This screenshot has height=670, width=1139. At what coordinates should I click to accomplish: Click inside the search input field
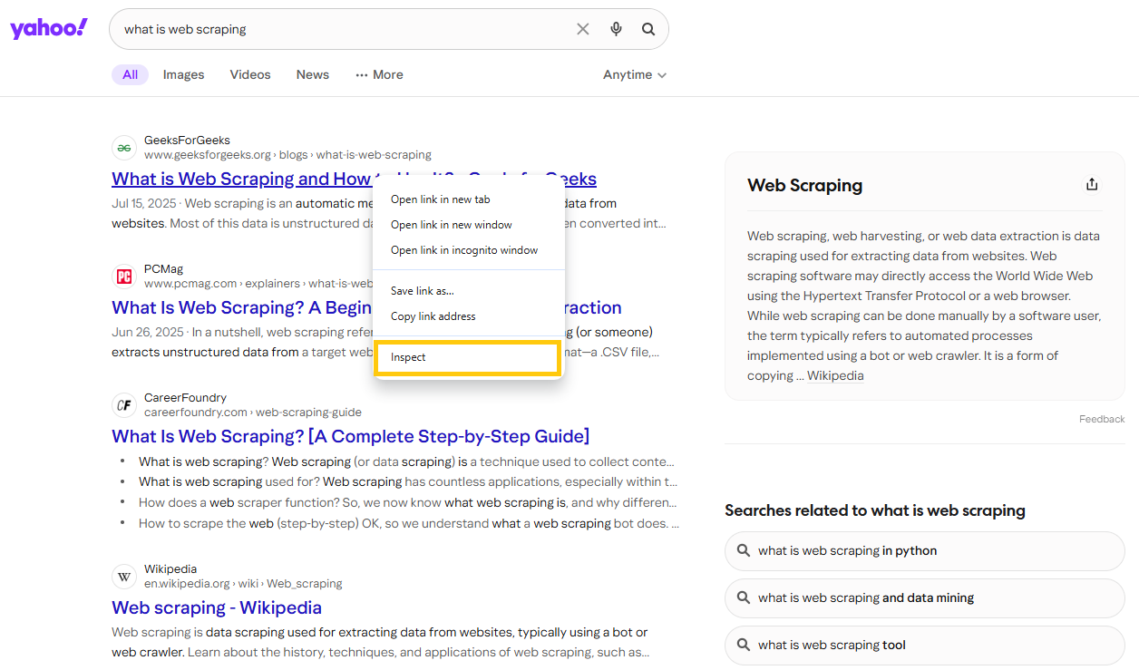(345, 29)
